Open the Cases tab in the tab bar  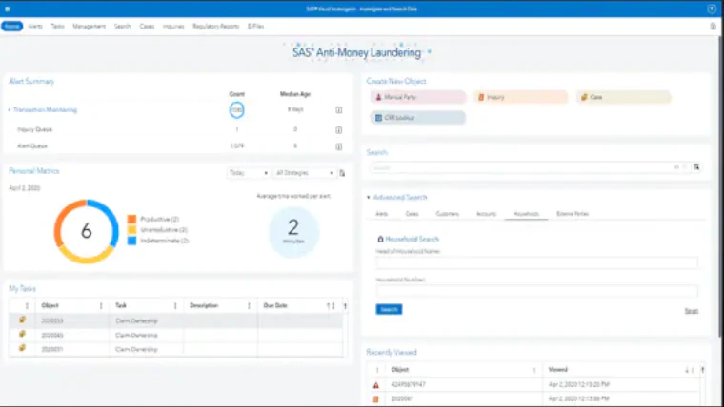(147, 27)
